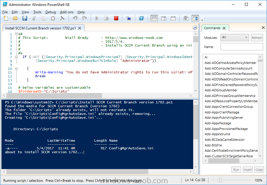
Task: Click the Copy command button
Action: (x=259, y=170)
